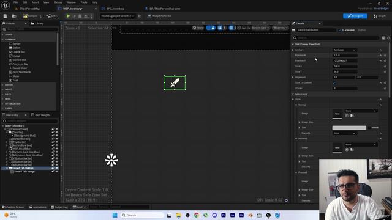Click sword button widget in canvas
This screenshot has height=220, width=392.
(175, 83)
